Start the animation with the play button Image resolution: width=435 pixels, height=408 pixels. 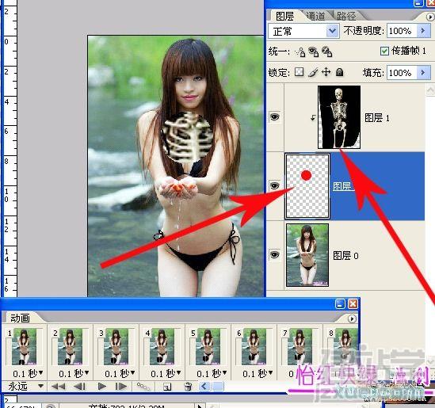tap(101, 386)
